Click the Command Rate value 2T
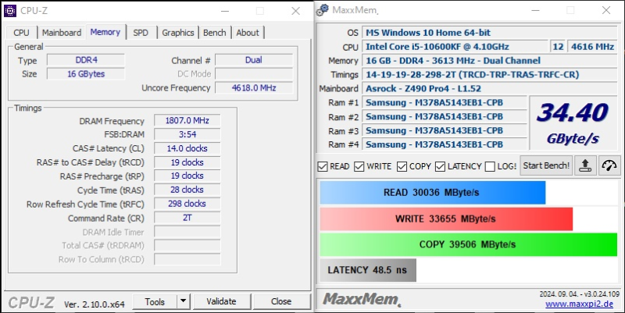 click(x=187, y=218)
